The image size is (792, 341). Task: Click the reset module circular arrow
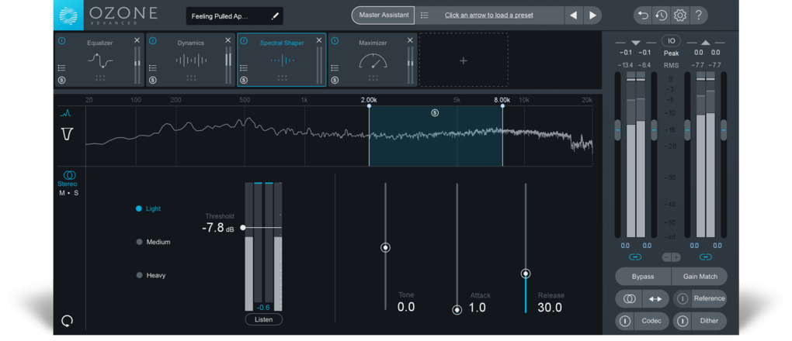pos(67,321)
